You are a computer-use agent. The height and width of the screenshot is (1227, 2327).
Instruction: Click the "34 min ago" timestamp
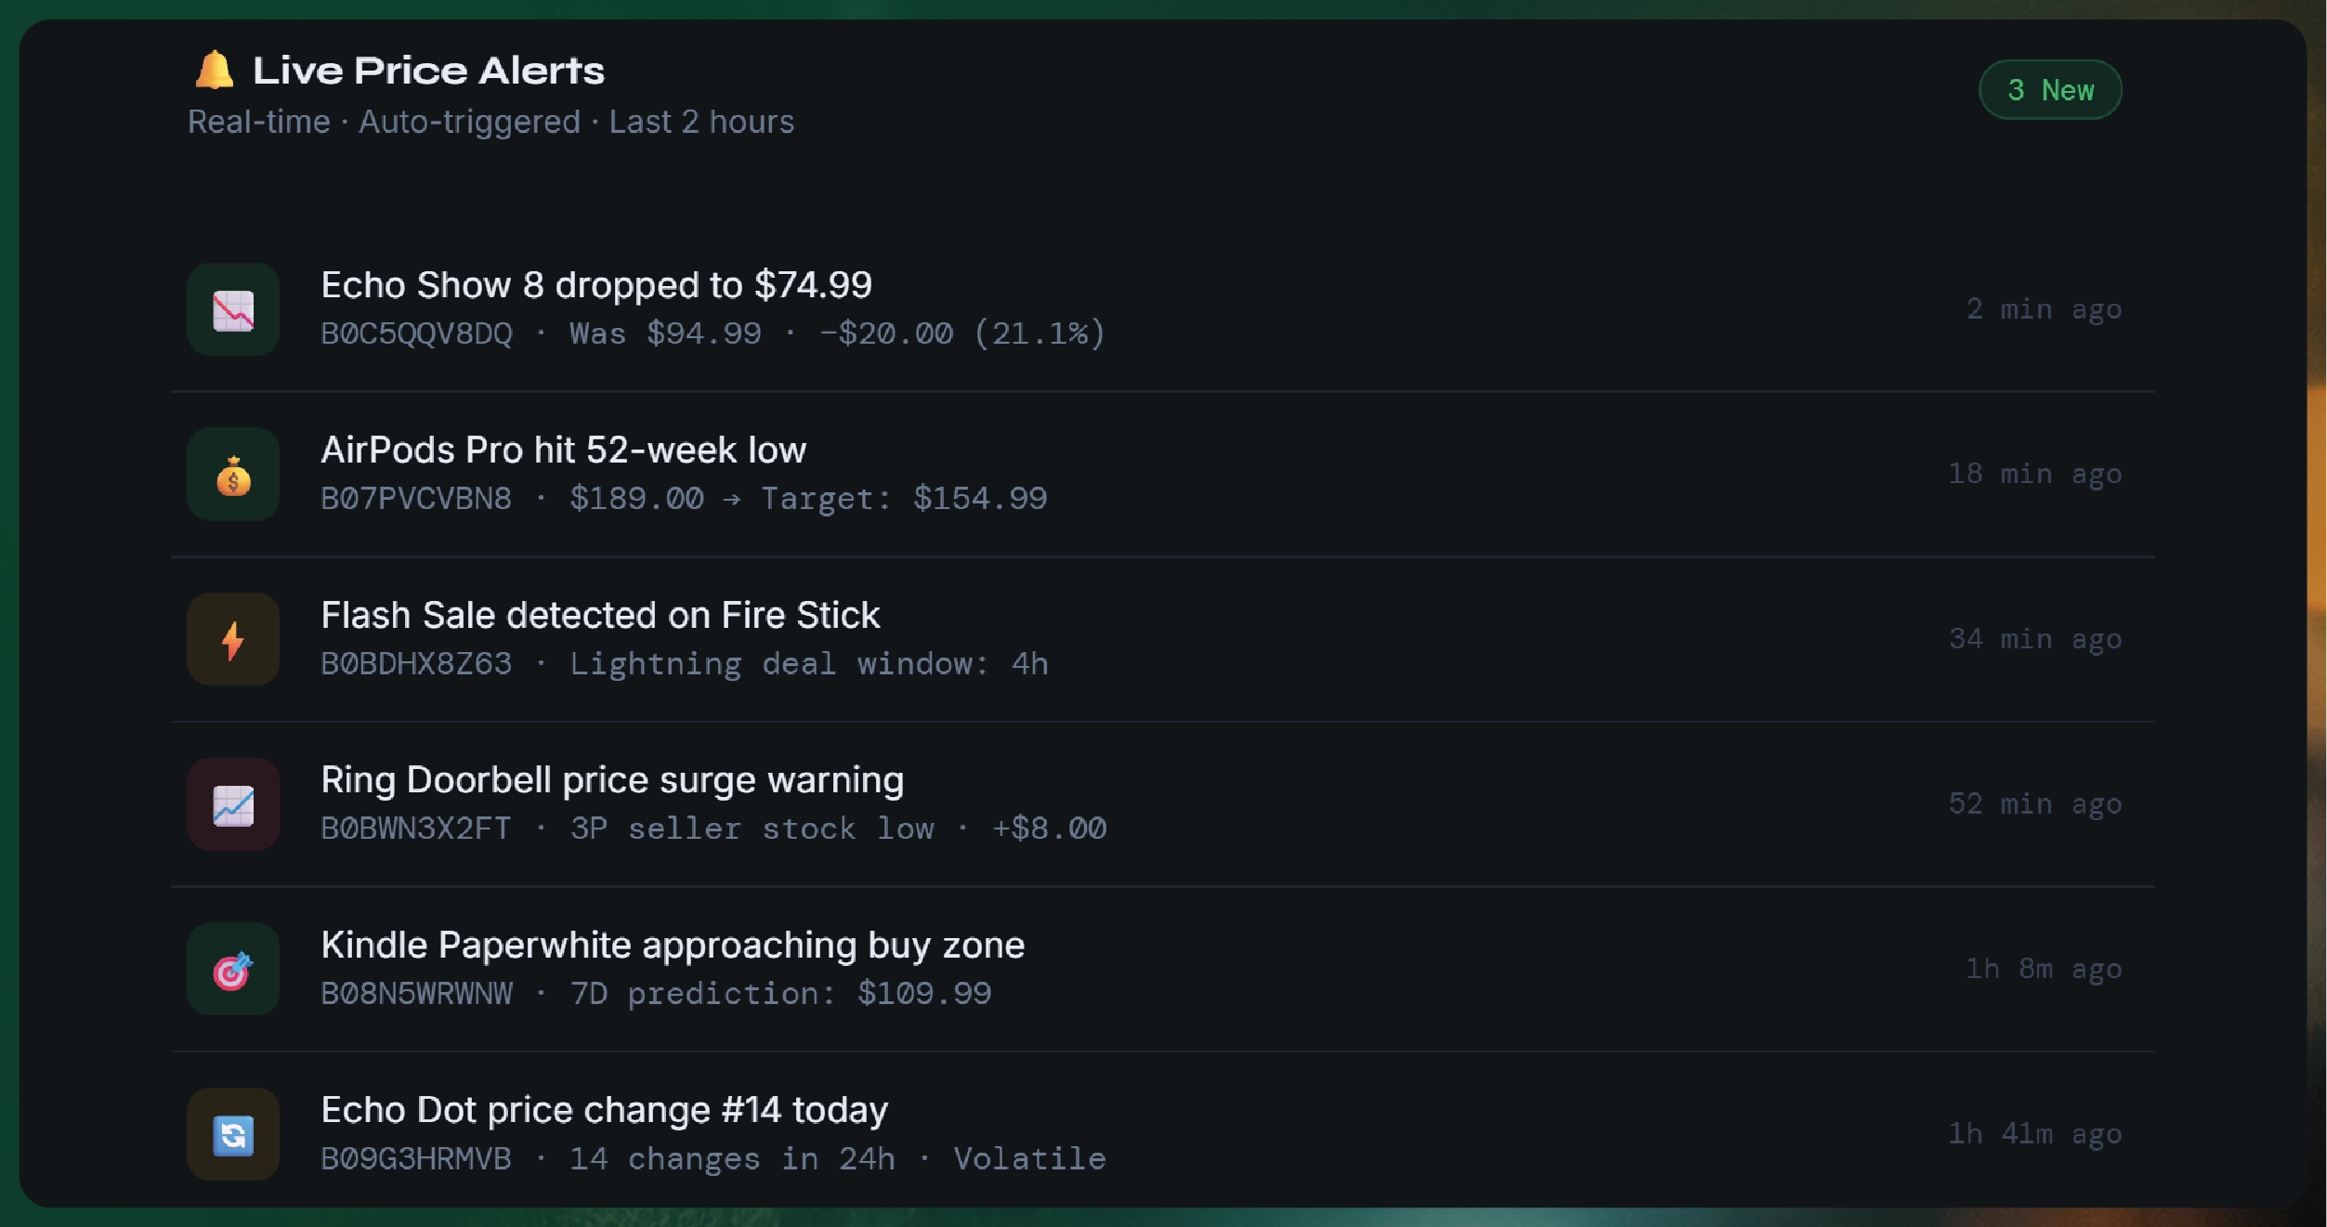pos(2034,639)
